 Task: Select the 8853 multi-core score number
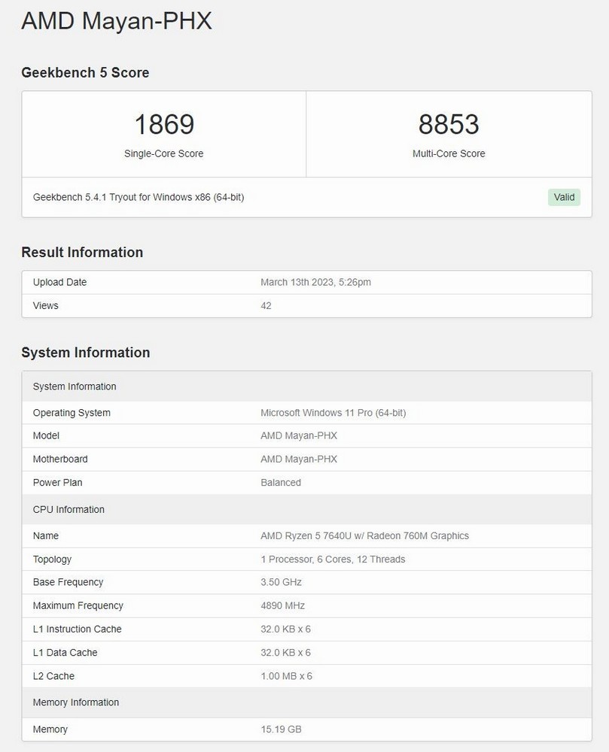[449, 124]
